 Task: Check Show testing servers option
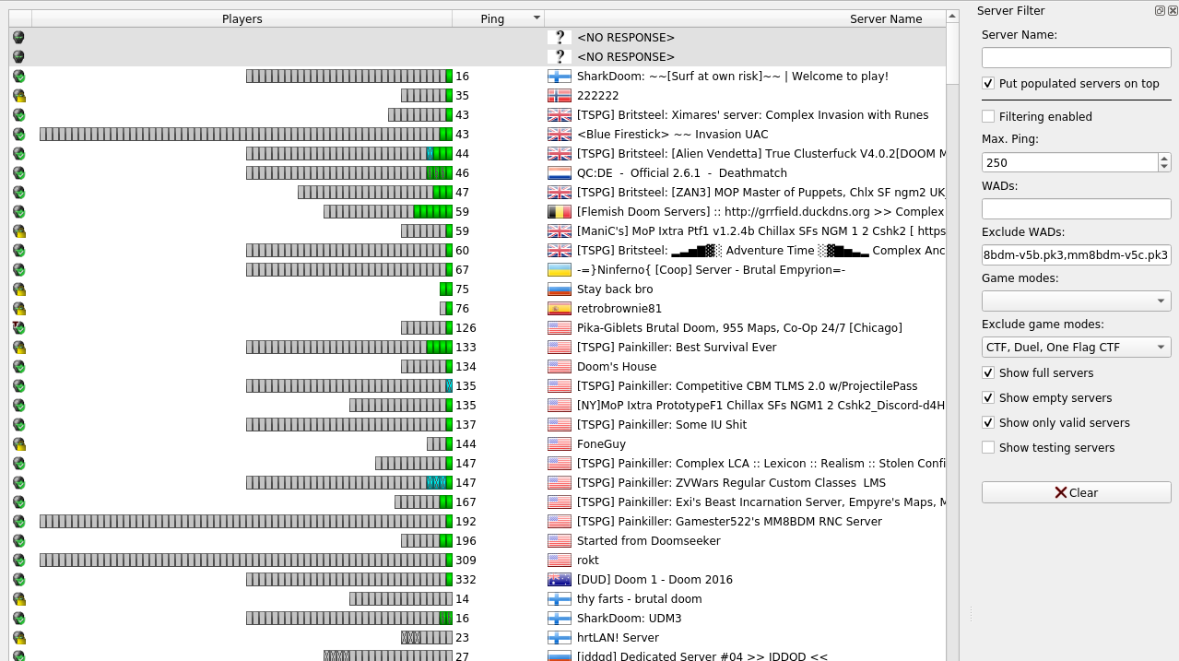pos(988,447)
